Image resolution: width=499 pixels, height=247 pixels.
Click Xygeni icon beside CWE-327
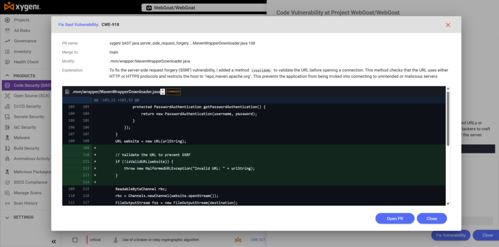pos(238,240)
